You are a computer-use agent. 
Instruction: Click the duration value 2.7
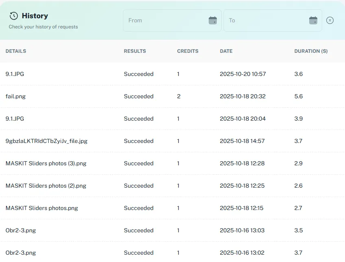(298, 208)
